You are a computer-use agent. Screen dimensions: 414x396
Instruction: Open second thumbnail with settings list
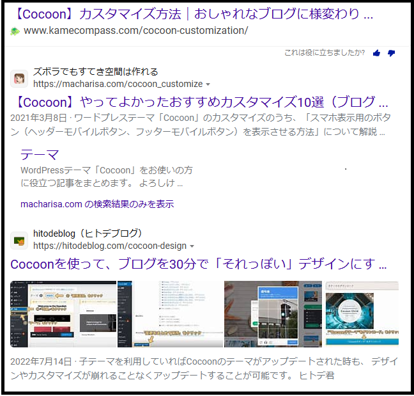[x=171, y=314]
